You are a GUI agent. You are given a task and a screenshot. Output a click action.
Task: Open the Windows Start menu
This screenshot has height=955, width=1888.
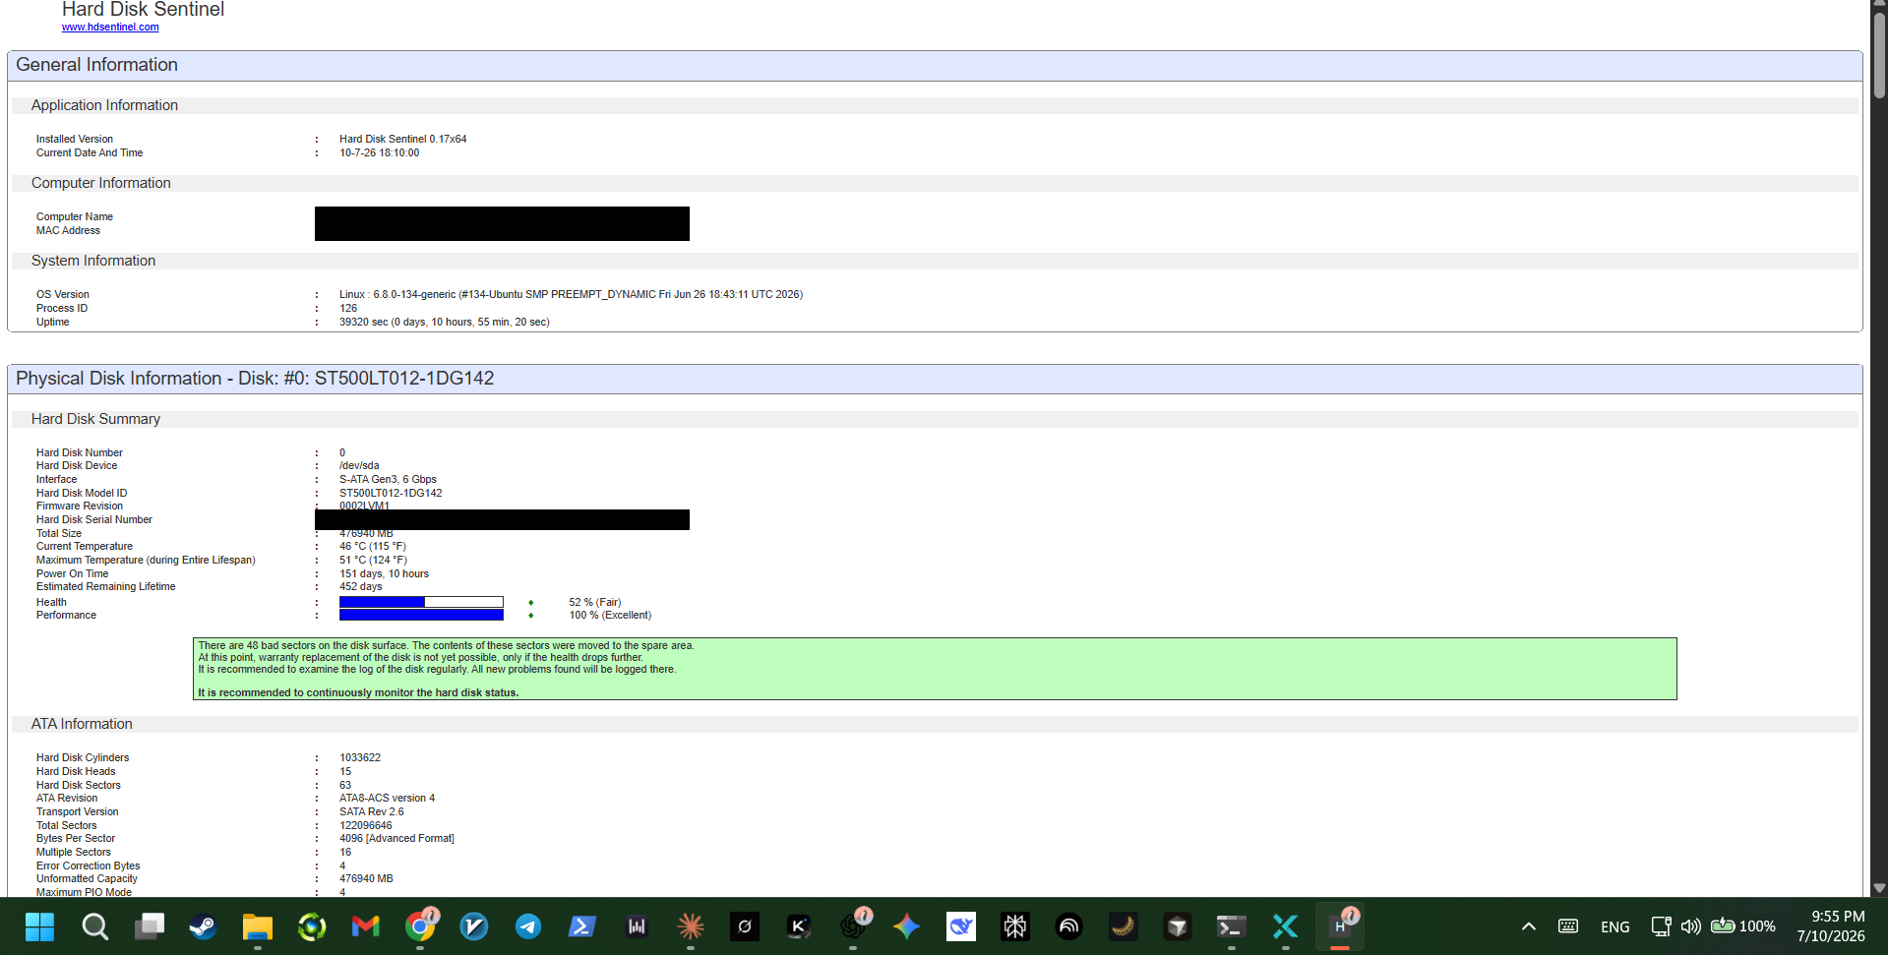pos(40,926)
